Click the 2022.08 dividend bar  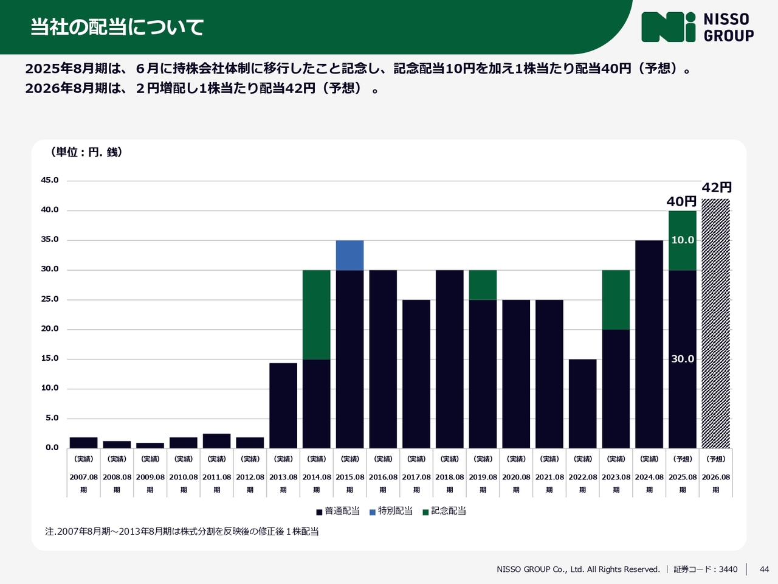coord(582,404)
